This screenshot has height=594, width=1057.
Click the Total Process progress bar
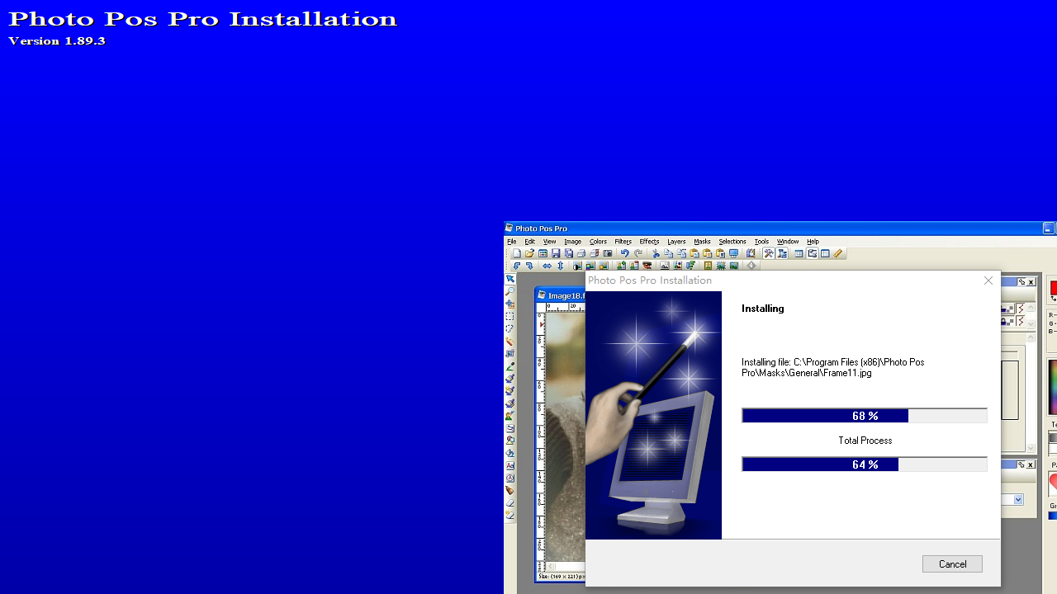pyautogui.click(x=865, y=464)
